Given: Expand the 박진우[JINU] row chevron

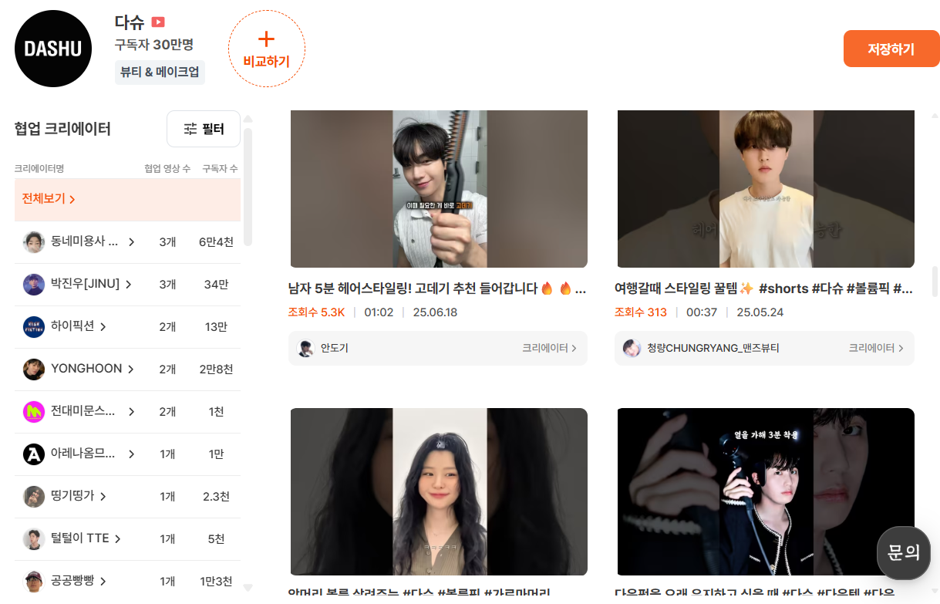Looking at the screenshot, I should tap(128, 285).
